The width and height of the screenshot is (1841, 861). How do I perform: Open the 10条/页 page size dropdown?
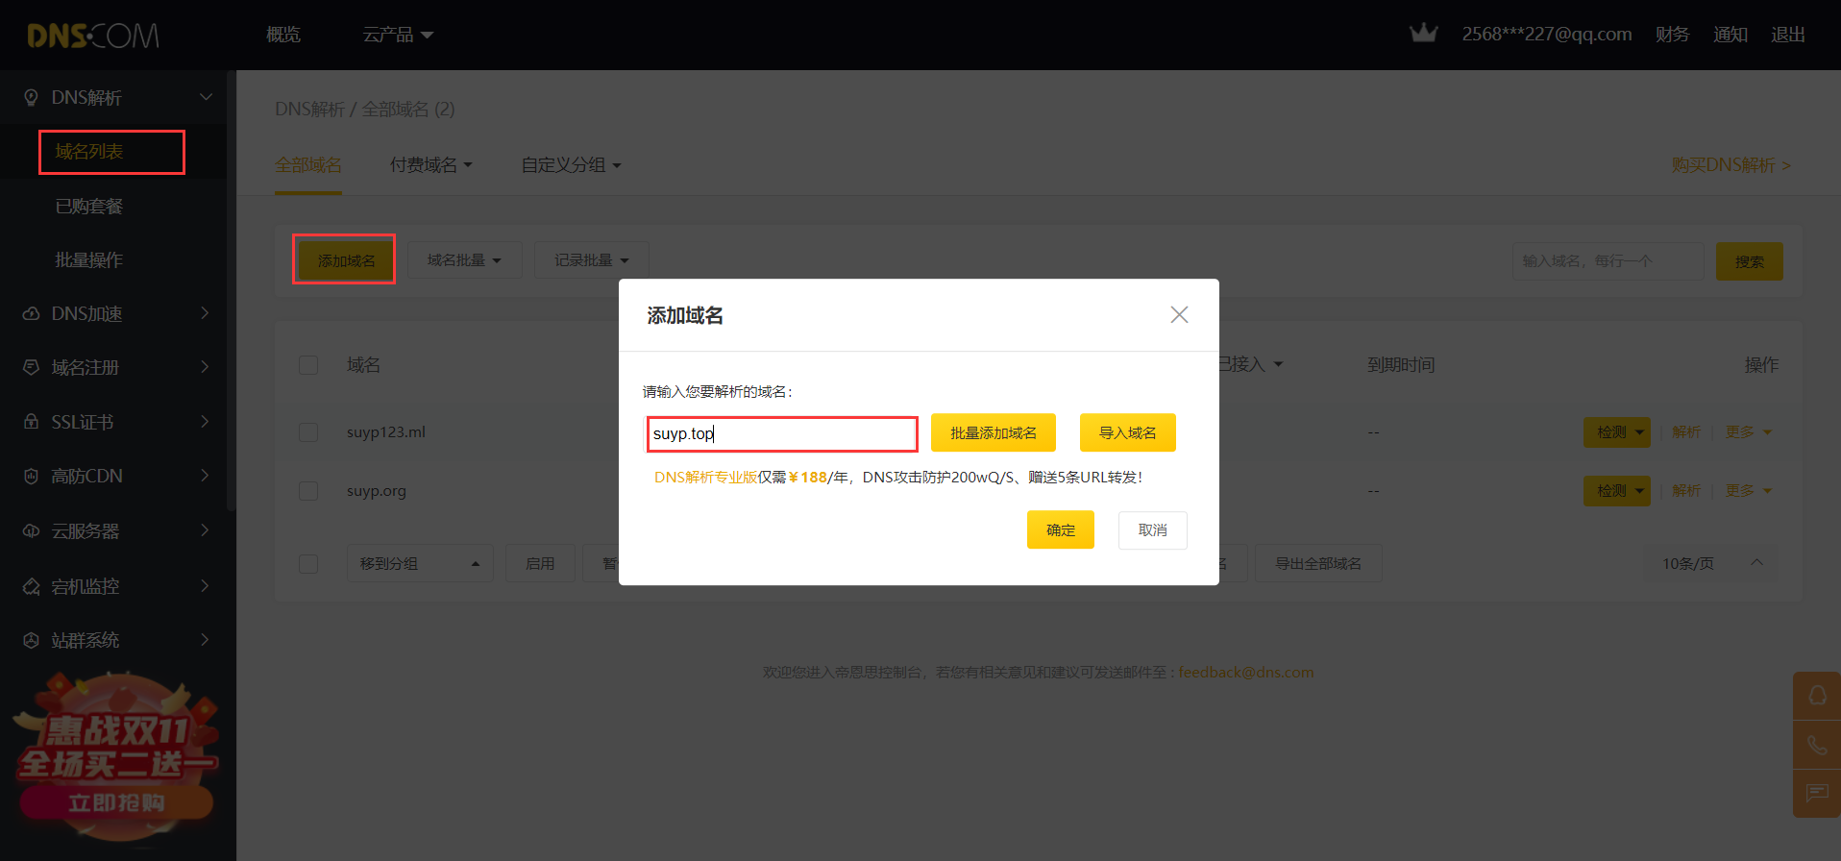tap(1711, 563)
